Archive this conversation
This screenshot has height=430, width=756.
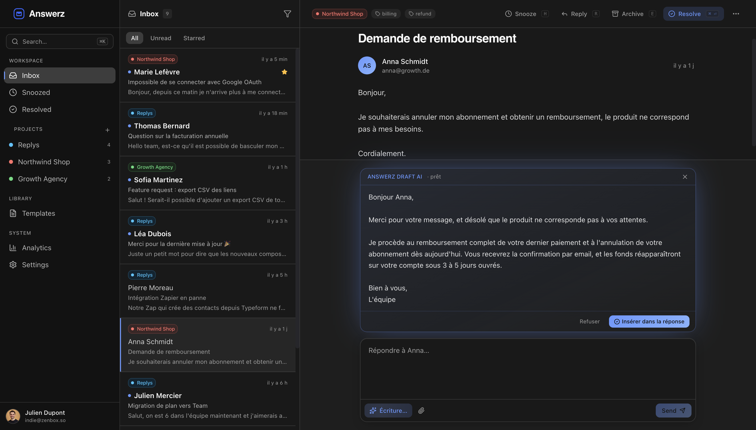coord(633,14)
